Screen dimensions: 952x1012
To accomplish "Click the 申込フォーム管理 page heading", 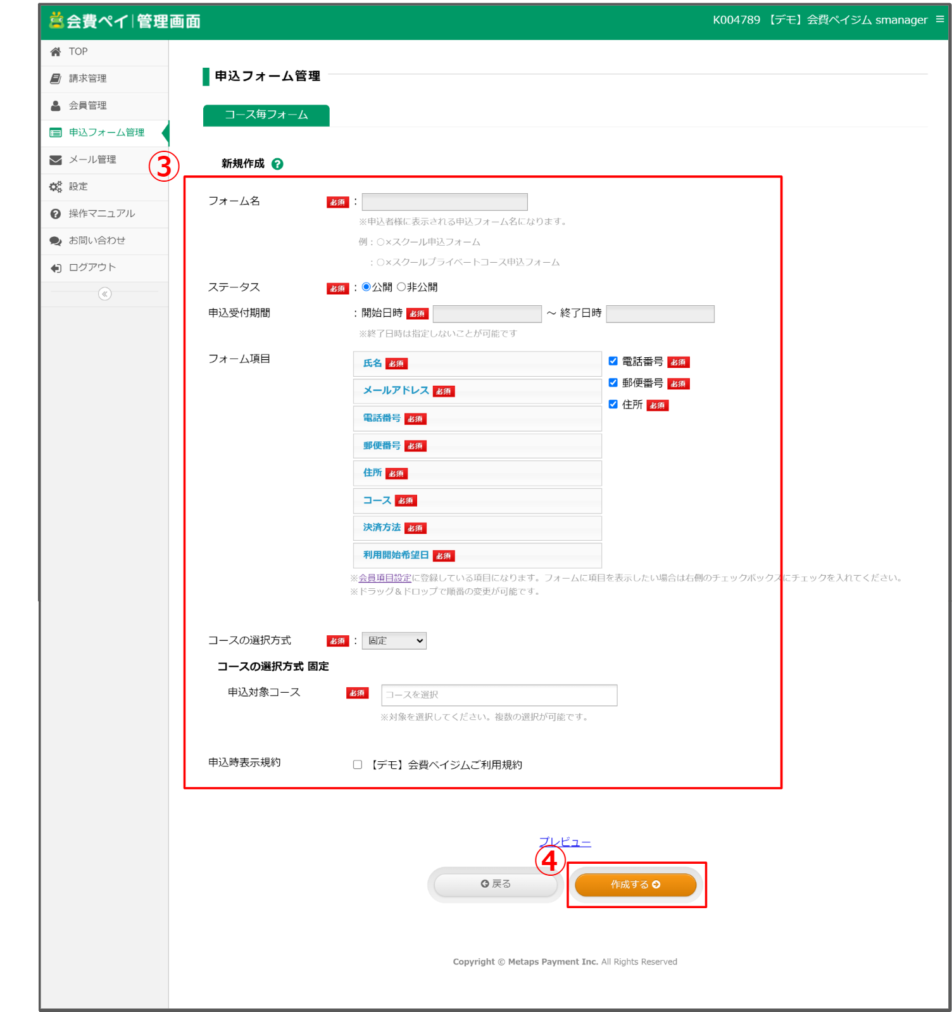I will (x=267, y=76).
